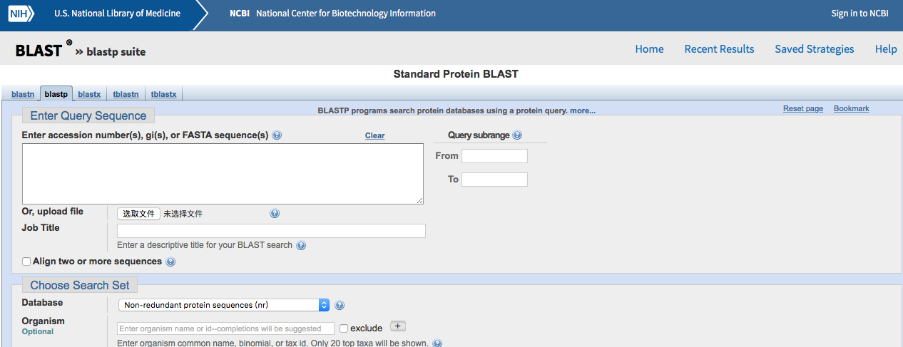The width and height of the screenshot is (903, 347).
Task: Switch to the blastn tab
Action: coord(23,94)
